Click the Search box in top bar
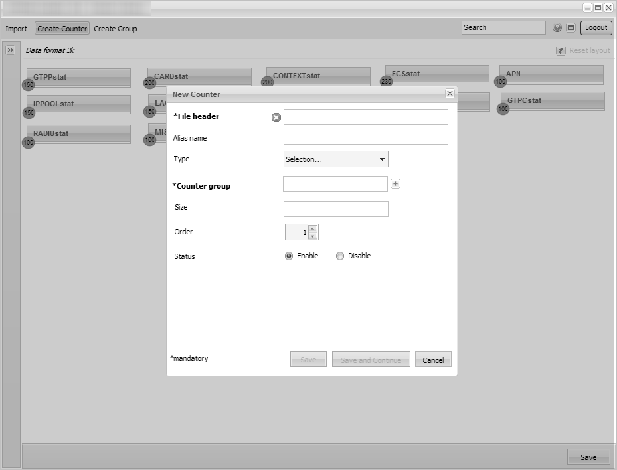Image resolution: width=617 pixels, height=470 pixels. [503, 28]
